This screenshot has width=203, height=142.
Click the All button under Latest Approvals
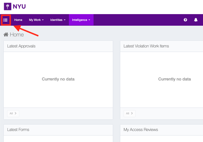click(13, 113)
